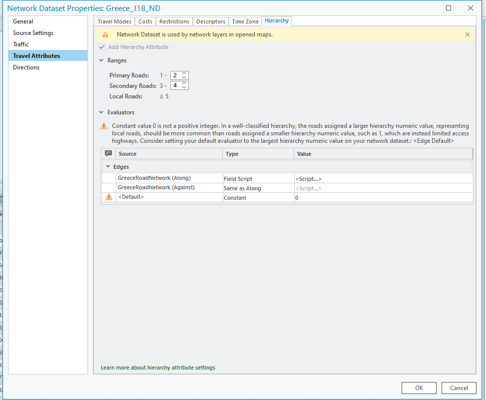This screenshot has width=486, height=400.
Task: Dismiss the network layers warning with the X
Action: coord(467,34)
